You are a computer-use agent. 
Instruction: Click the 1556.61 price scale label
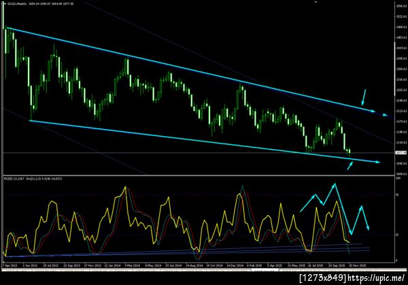(402, 6)
